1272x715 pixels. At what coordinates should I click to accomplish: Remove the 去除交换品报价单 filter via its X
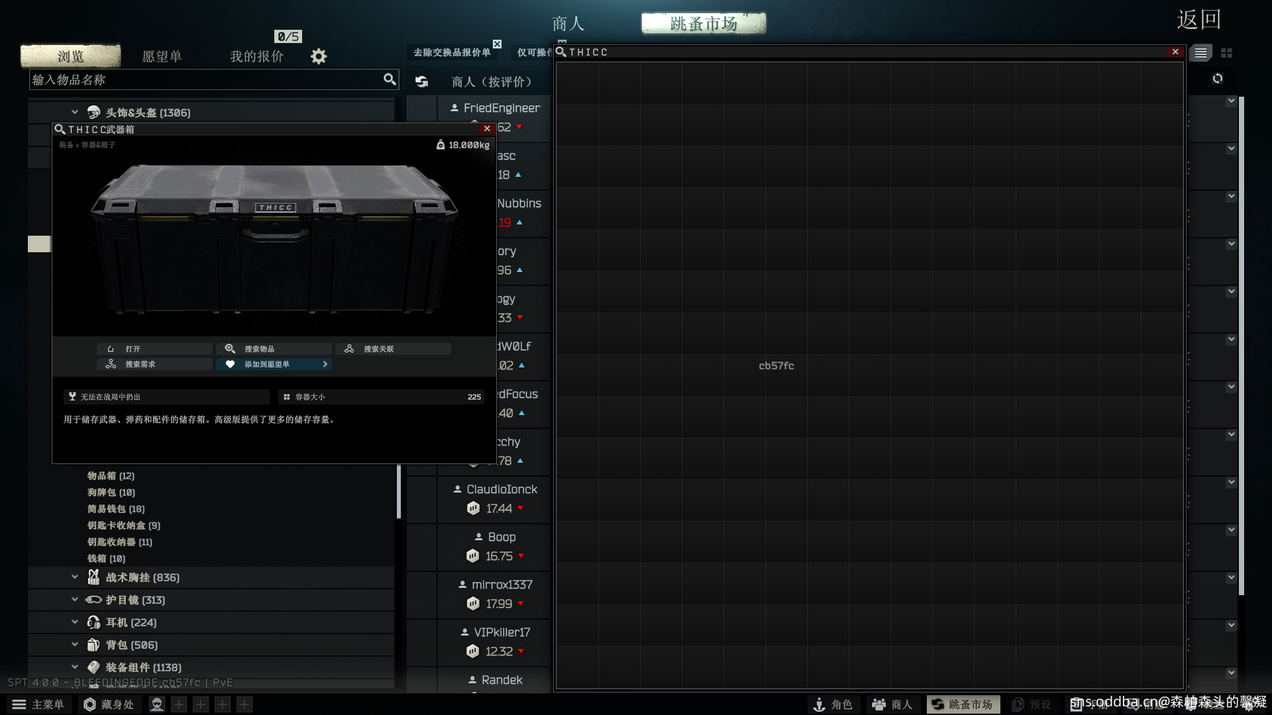point(497,44)
